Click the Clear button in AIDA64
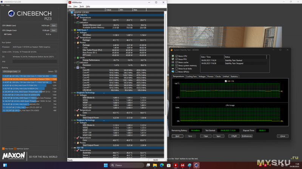 point(206,136)
